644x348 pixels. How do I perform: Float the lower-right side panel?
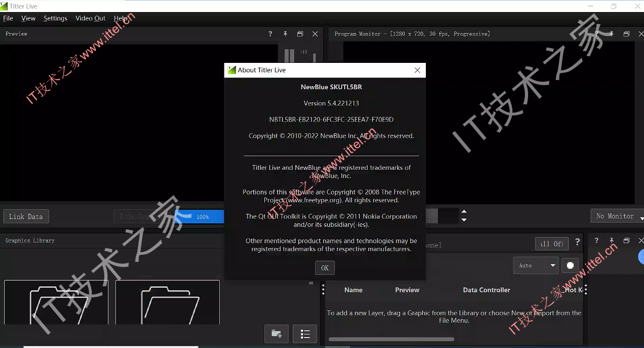[x=626, y=241]
